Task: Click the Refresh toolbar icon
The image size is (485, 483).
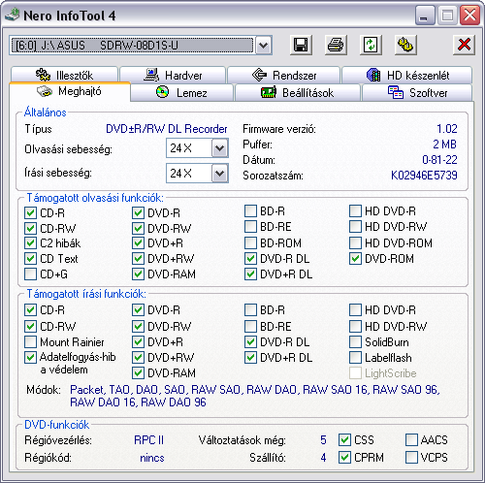Action: (x=371, y=45)
